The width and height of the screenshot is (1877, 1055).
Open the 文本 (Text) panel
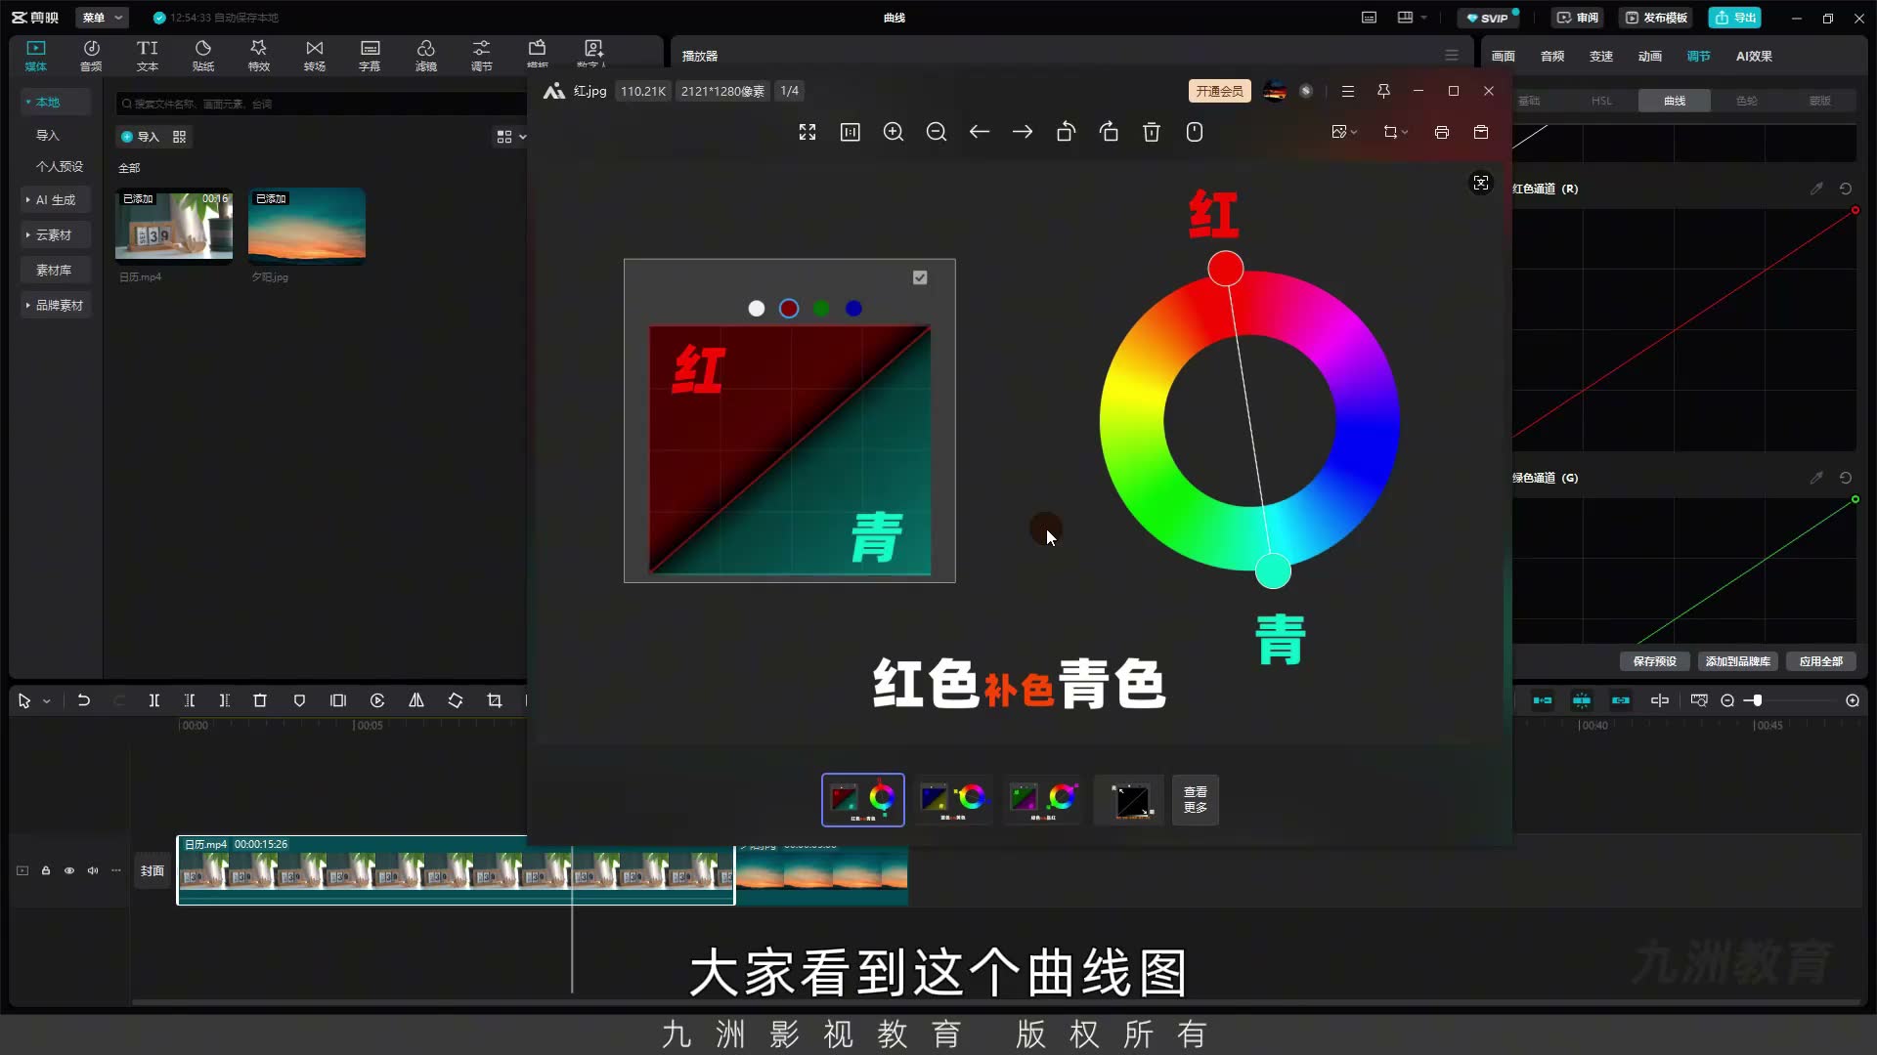coord(148,56)
